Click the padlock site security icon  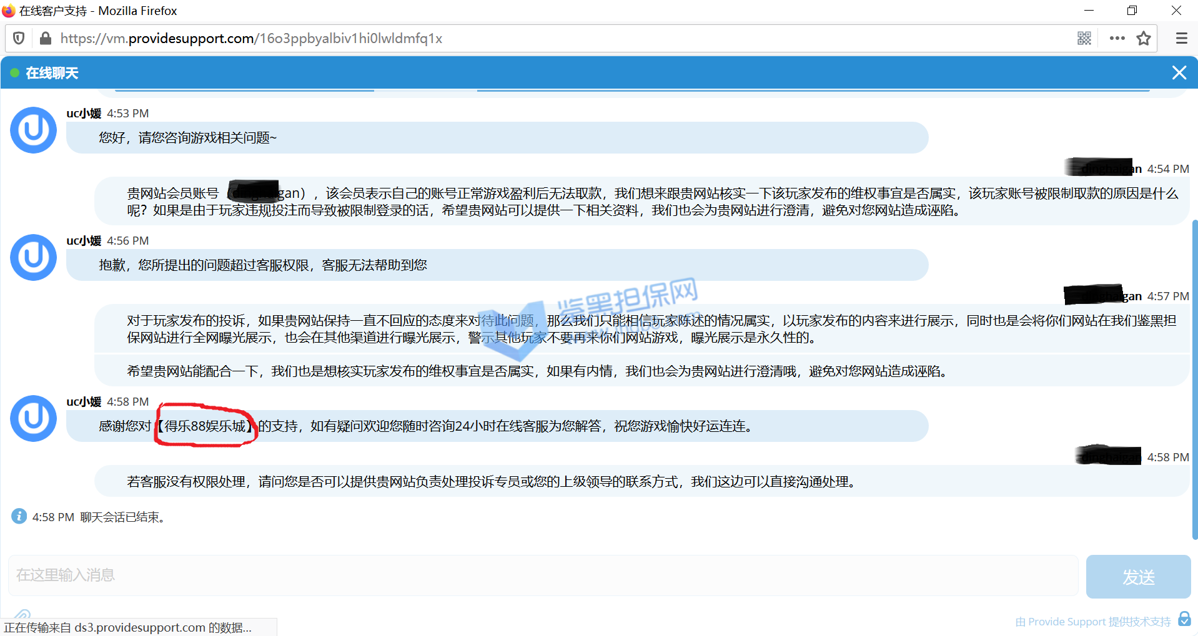tap(45, 39)
